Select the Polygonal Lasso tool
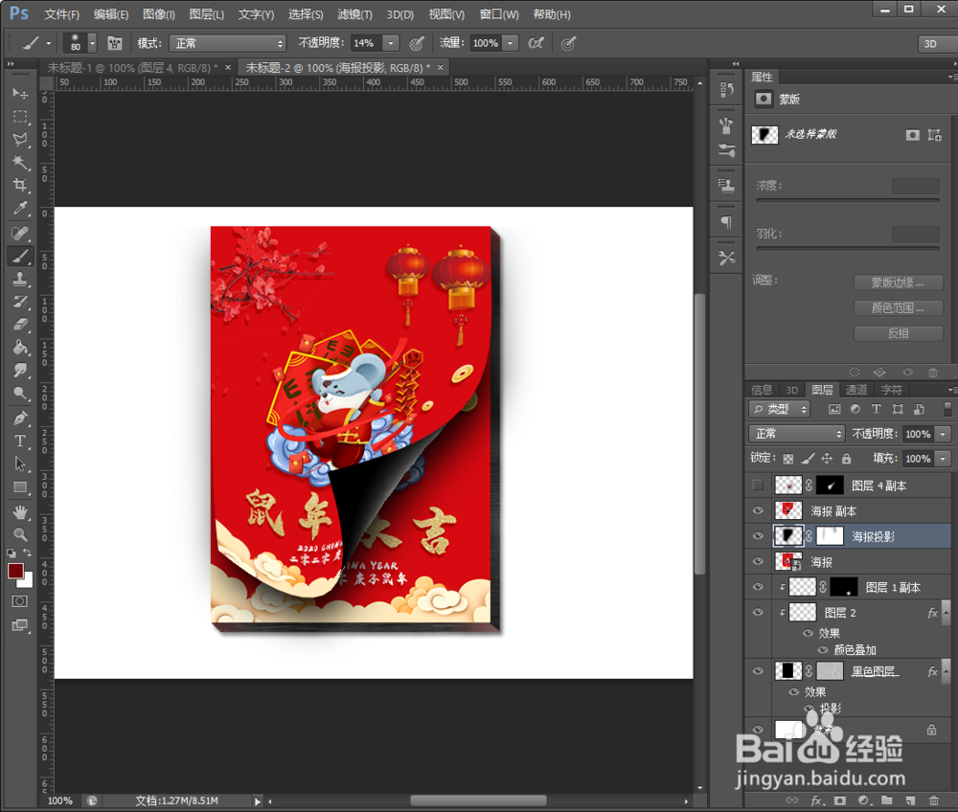Image resolution: width=958 pixels, height=812 pixels. click(20, 140)
